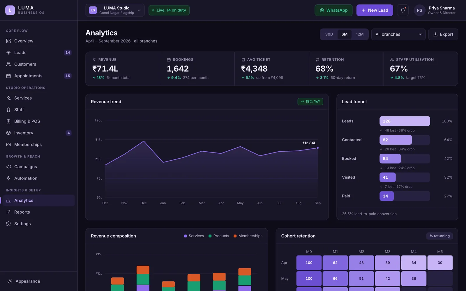The height and width of the screenshot is (291, 466).
Task: Click the Services sparkle icon
Action: pyautogui.click(x=8, y=98)
